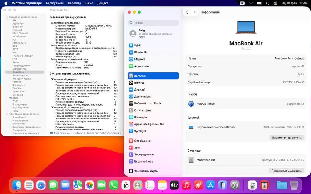Open Downloads folder in Dock
This screenshot has width=311, height=194.
point(282,185)
